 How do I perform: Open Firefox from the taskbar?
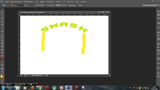click(x=32, y=88)
